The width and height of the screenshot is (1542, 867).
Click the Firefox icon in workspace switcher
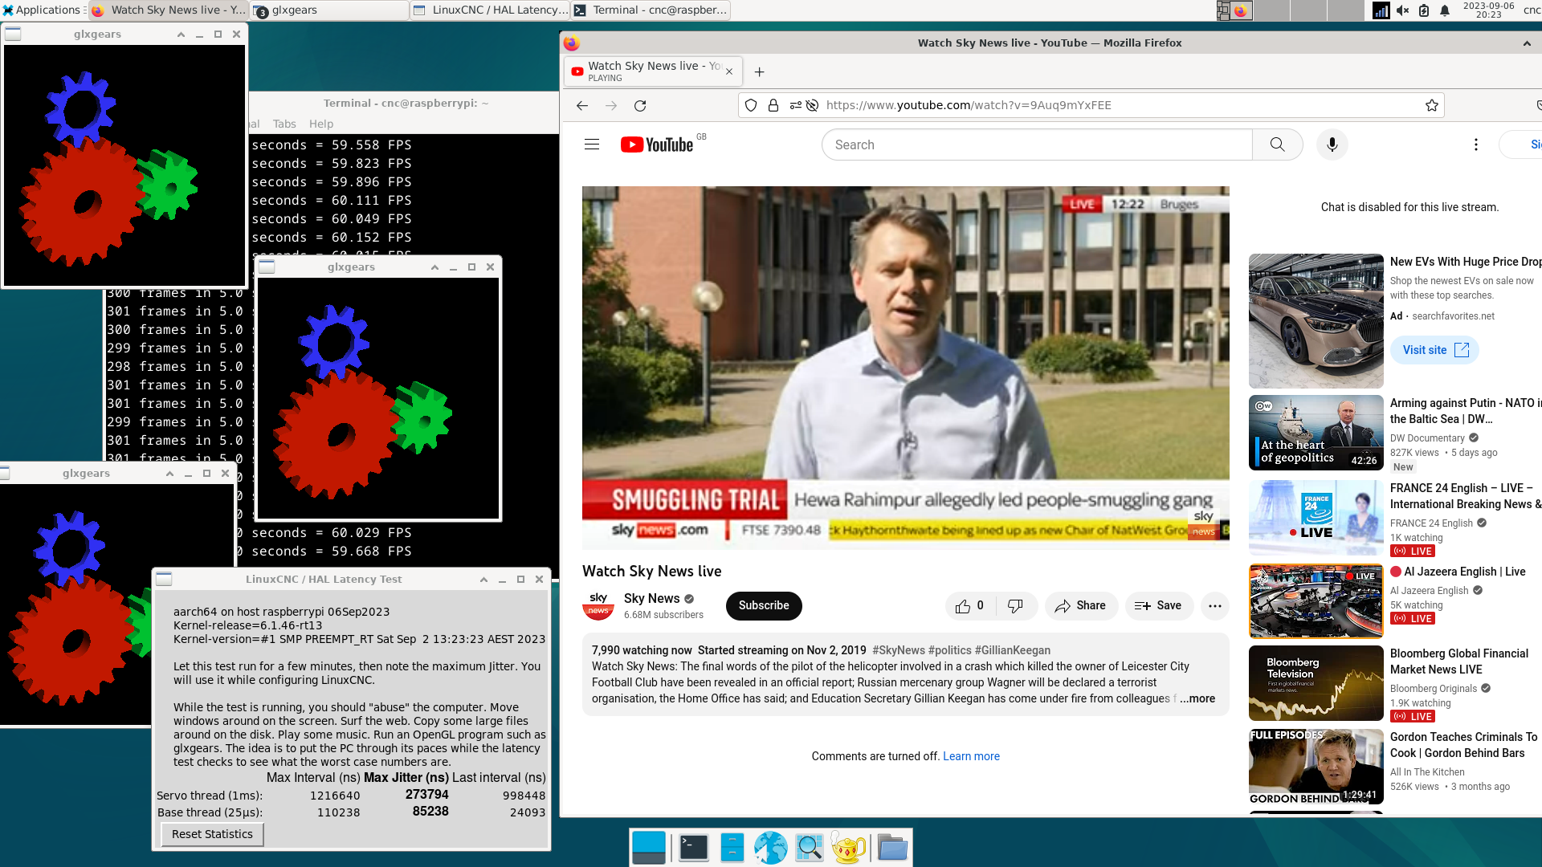click(x=1241, y=10)
